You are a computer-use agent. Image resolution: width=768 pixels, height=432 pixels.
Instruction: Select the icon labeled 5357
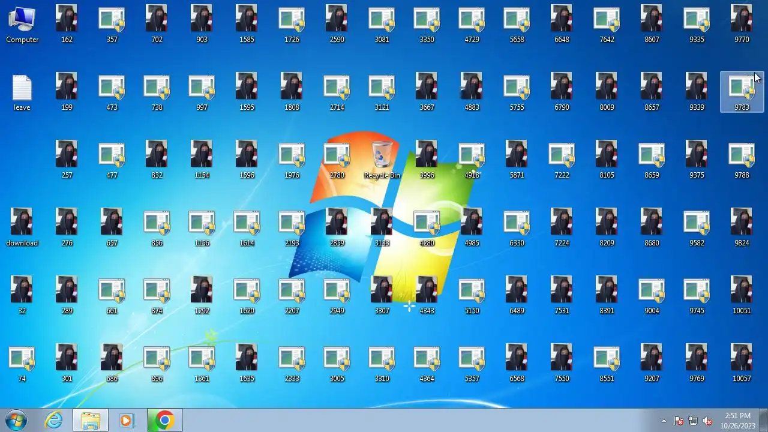[472, 364]
